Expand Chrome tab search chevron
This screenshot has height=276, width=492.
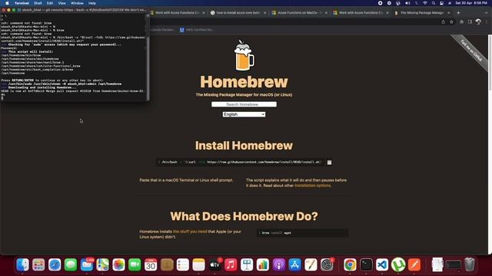[x=487, y=13]
